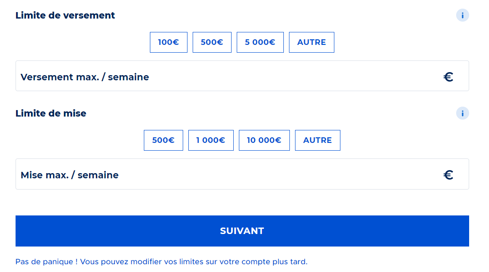Select the 100€ deposit limit preset

click(x=168, y=42)
